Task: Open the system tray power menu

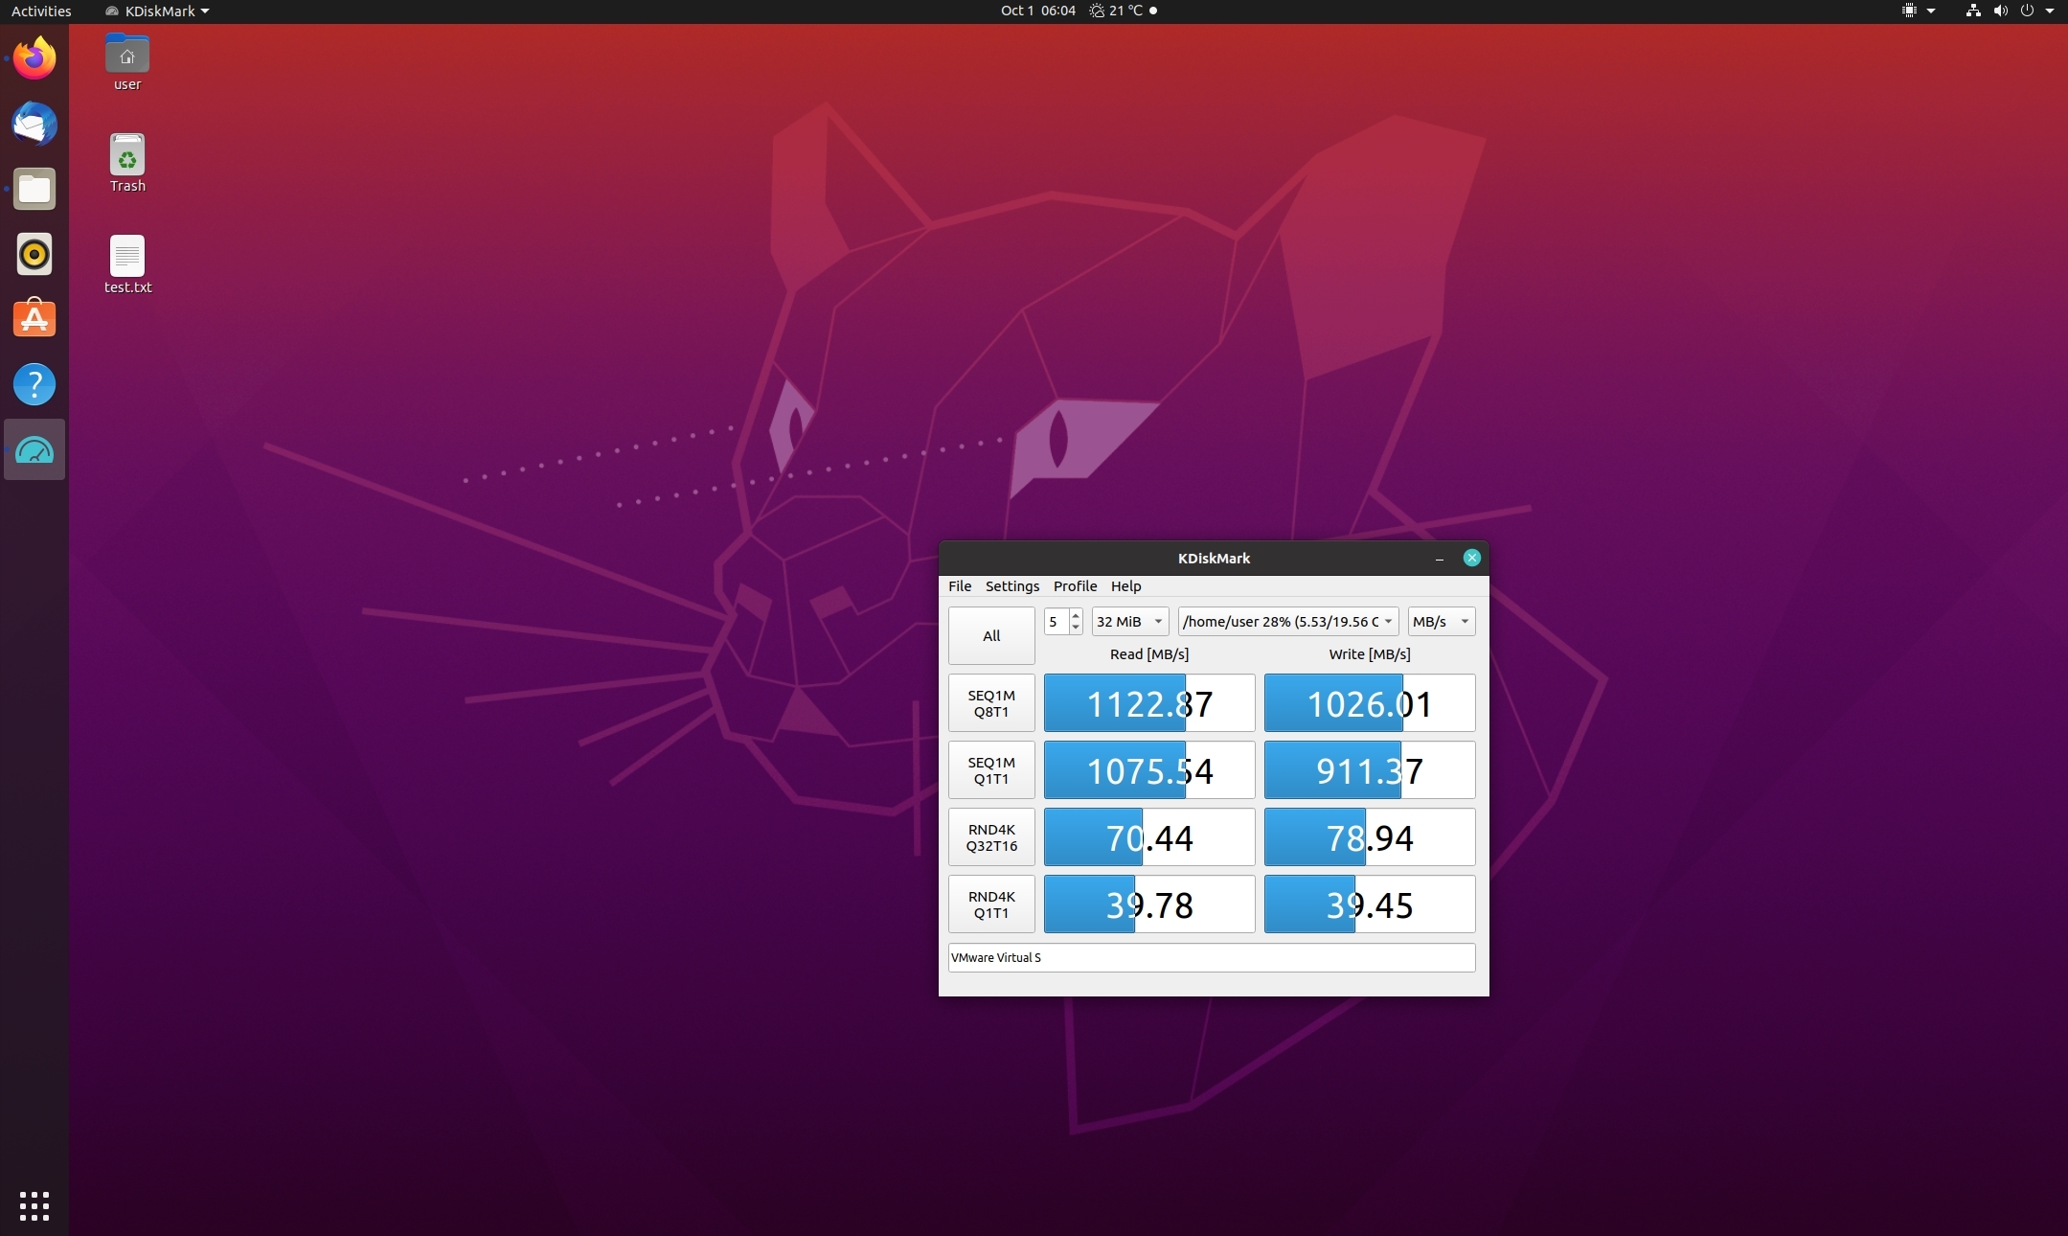Action: [x=2028, y=11]
